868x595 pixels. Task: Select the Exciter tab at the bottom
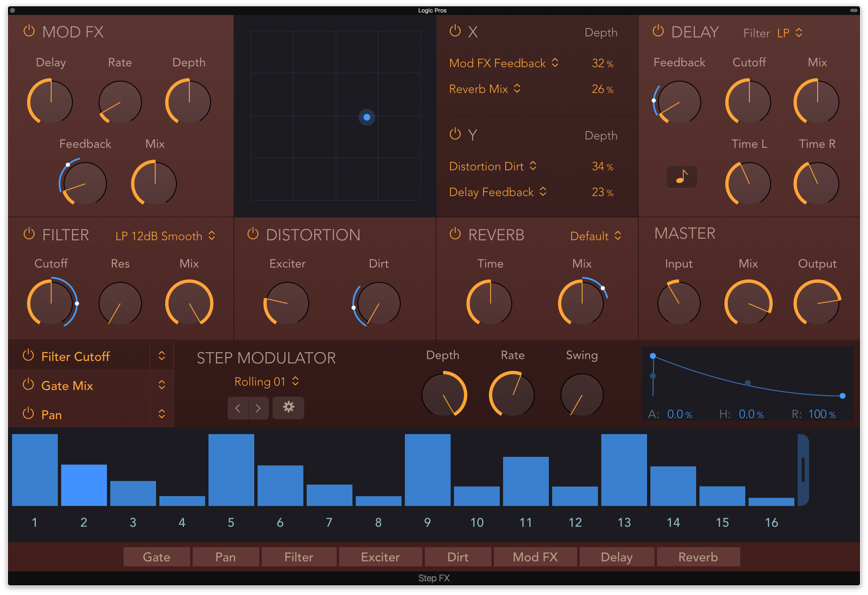(x=380, y=557)
